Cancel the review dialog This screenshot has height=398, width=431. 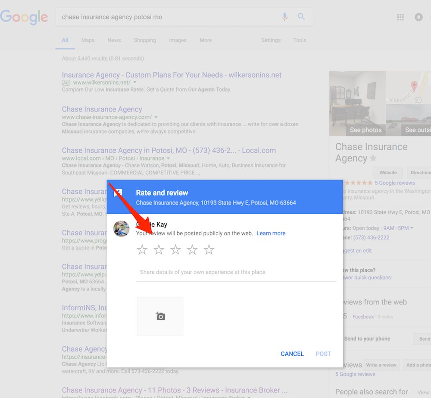click(292, 354)
